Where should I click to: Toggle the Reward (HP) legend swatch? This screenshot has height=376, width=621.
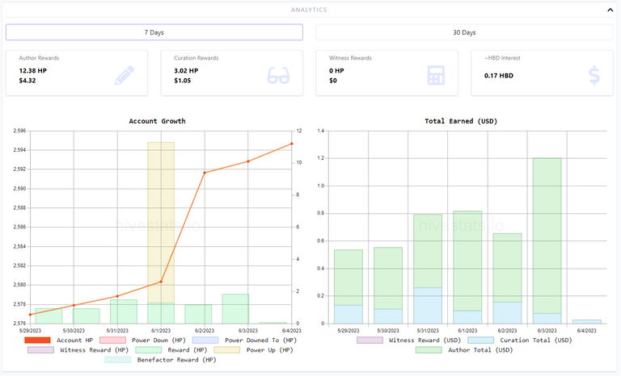coord(148,350)
